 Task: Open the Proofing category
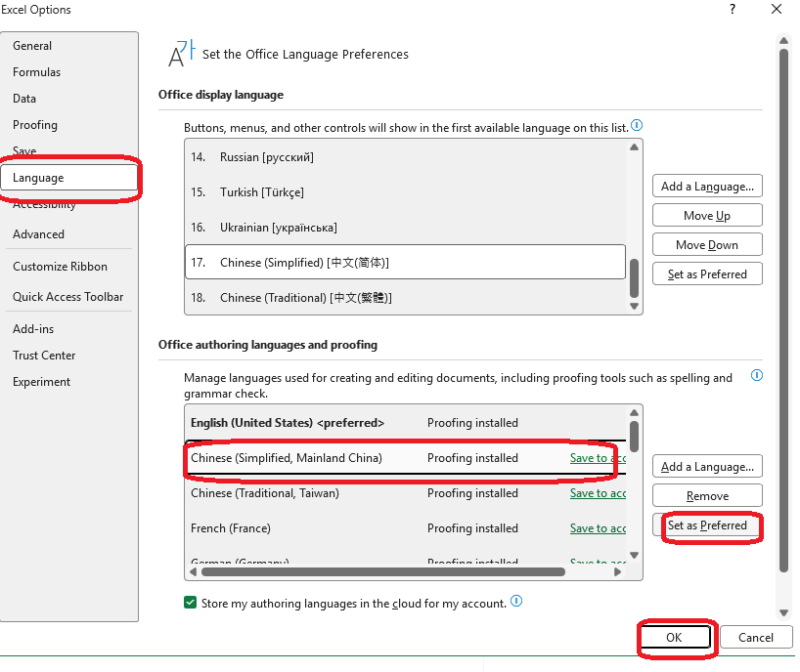(68, 125)
